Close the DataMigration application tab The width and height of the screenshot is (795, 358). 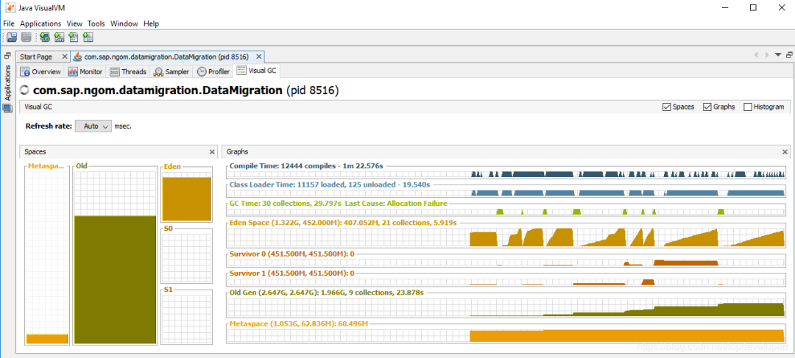click(258, 57)
